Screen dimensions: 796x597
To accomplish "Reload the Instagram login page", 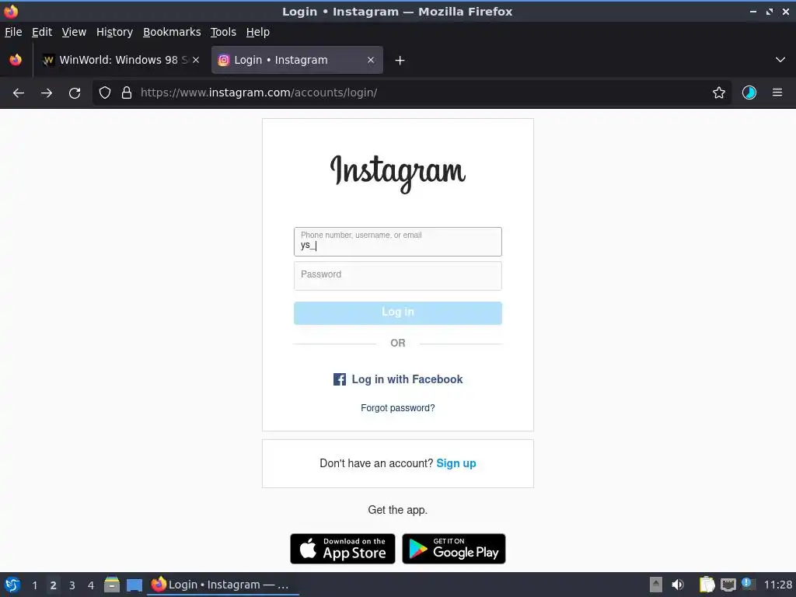I will coord(75,93).
